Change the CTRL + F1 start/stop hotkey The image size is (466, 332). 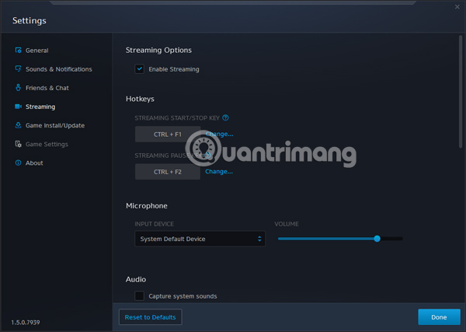tap(219, 134)
